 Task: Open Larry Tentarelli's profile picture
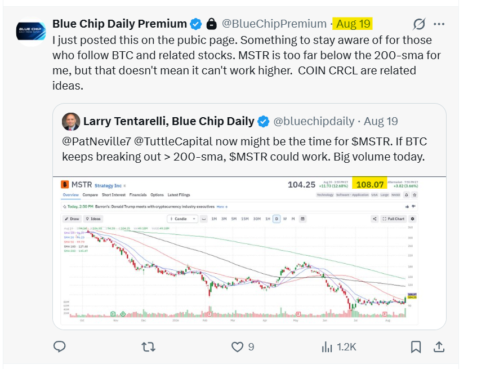click(x=71, y=121)
